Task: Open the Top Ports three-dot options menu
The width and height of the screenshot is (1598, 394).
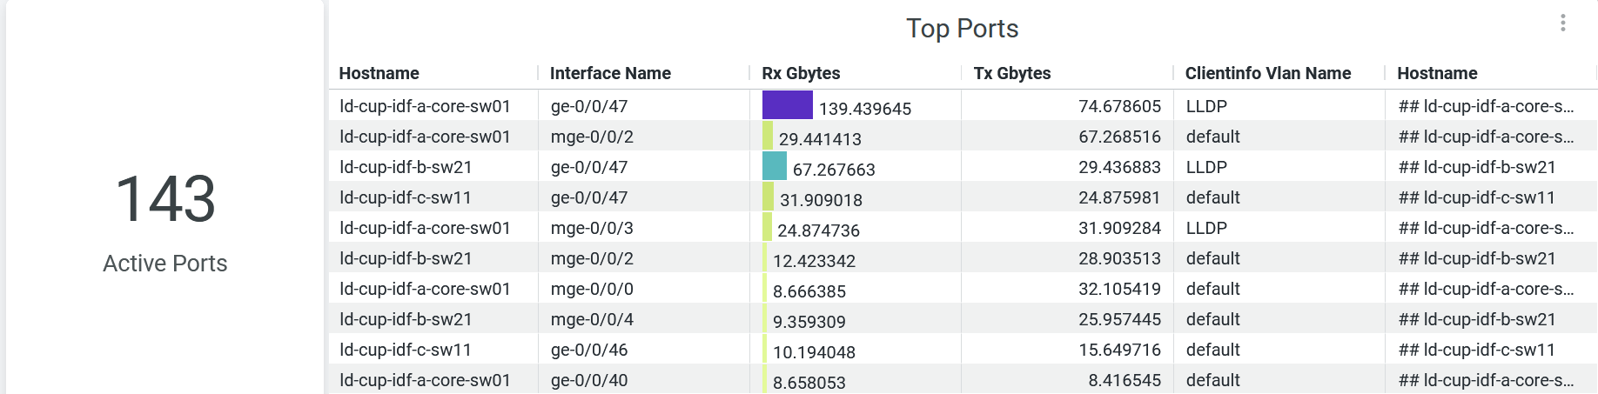Action: (x=1562, y=23)
